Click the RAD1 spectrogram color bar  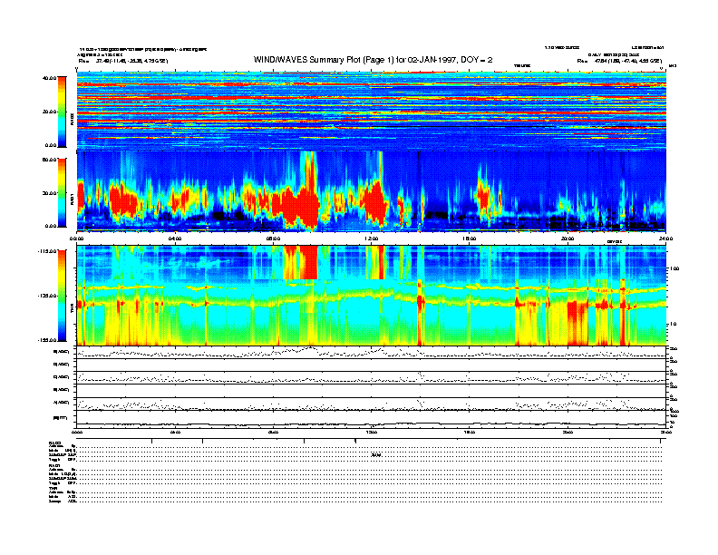pos(62,192)
